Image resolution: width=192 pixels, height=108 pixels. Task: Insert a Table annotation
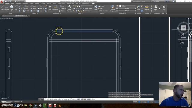point(61,11)
